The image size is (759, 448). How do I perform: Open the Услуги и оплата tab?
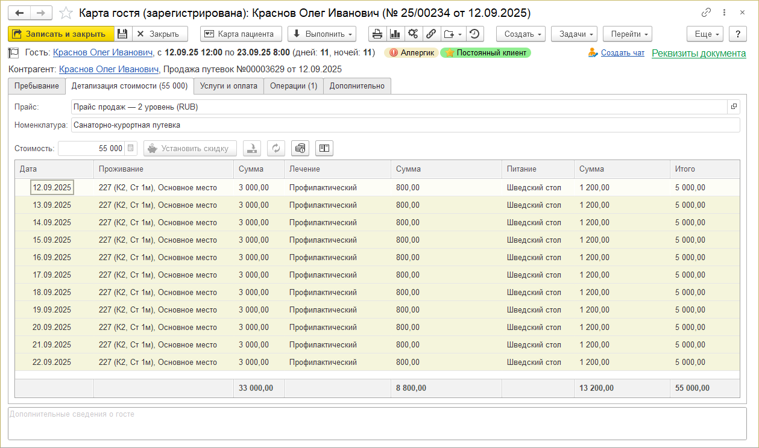click(x=228, y=86)
